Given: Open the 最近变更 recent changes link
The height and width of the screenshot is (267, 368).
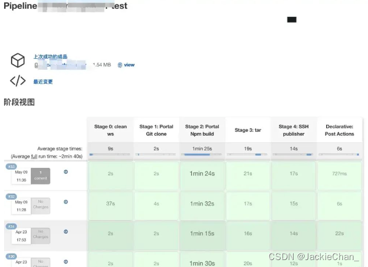Looking at the screenshot, I should coord(43,82).
